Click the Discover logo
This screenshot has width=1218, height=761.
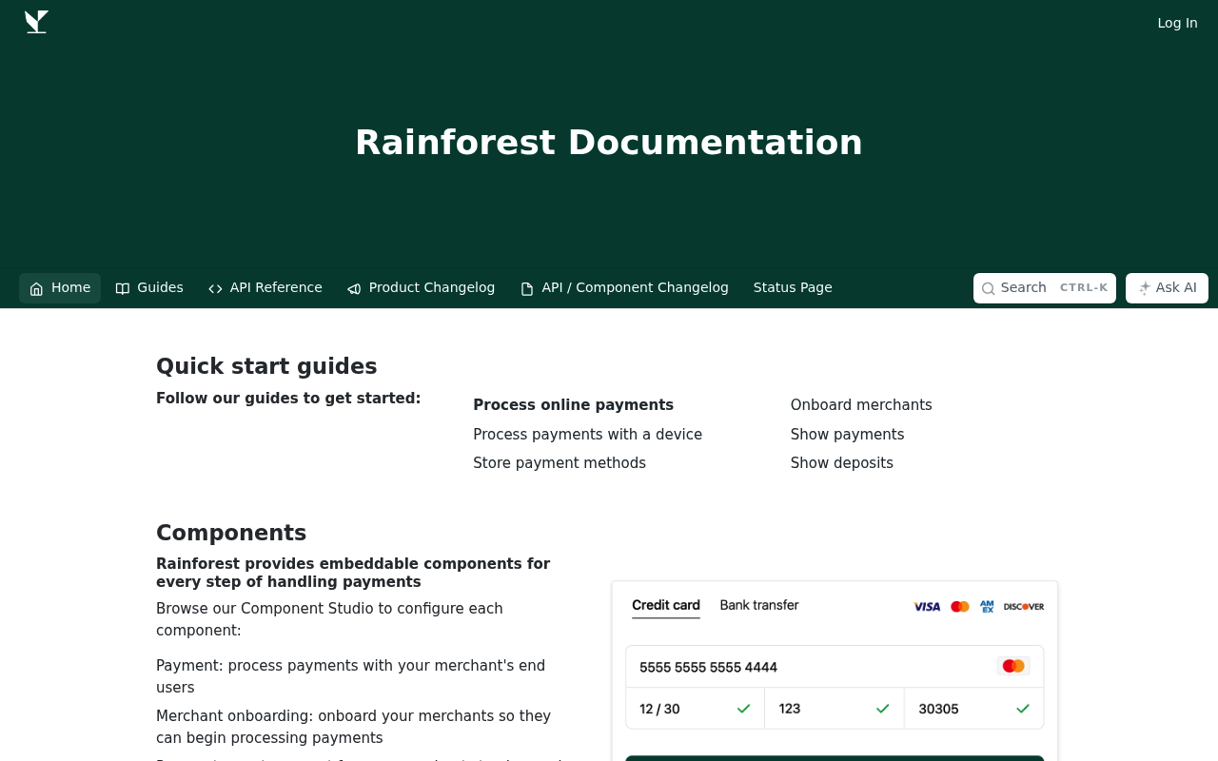(x=1024, y=607)
